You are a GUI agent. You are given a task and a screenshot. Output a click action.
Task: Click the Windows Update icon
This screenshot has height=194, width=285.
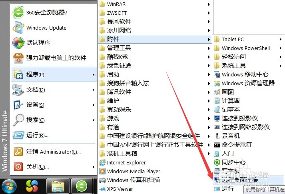pyautogui.click(x=18, y=28)
